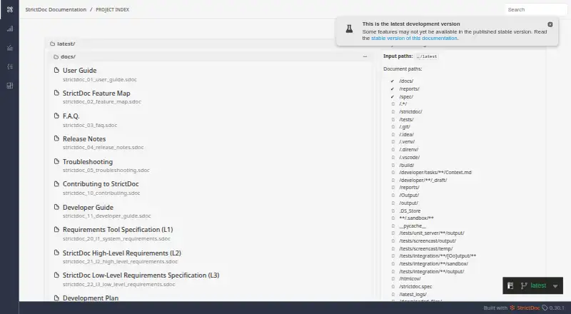The width and height of the screenshot is (571, 314).
Task: Click the PROJECT INDEX breadcrumb label
Action: (x=113, y=9)
